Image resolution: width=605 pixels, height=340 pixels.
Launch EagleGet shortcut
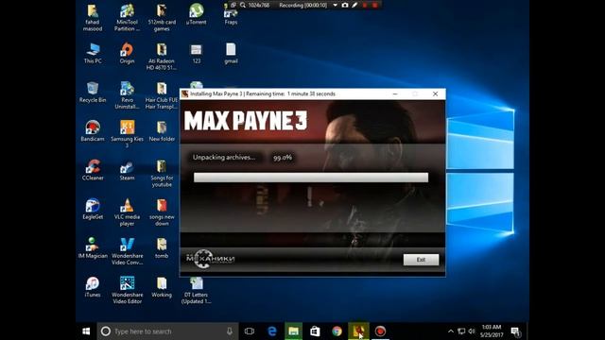[93, 209]
